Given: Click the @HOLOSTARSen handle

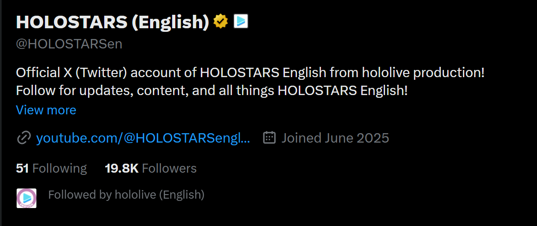Looking at the screenshot, I should click(x=69, y=44).
